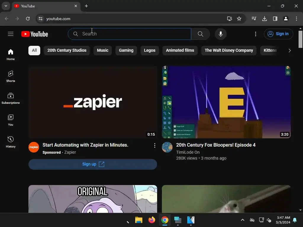The height and width of the screenshot is (227, 303).
Task: Open the YouTube hamburger guide menu
Action: point(11,34)
